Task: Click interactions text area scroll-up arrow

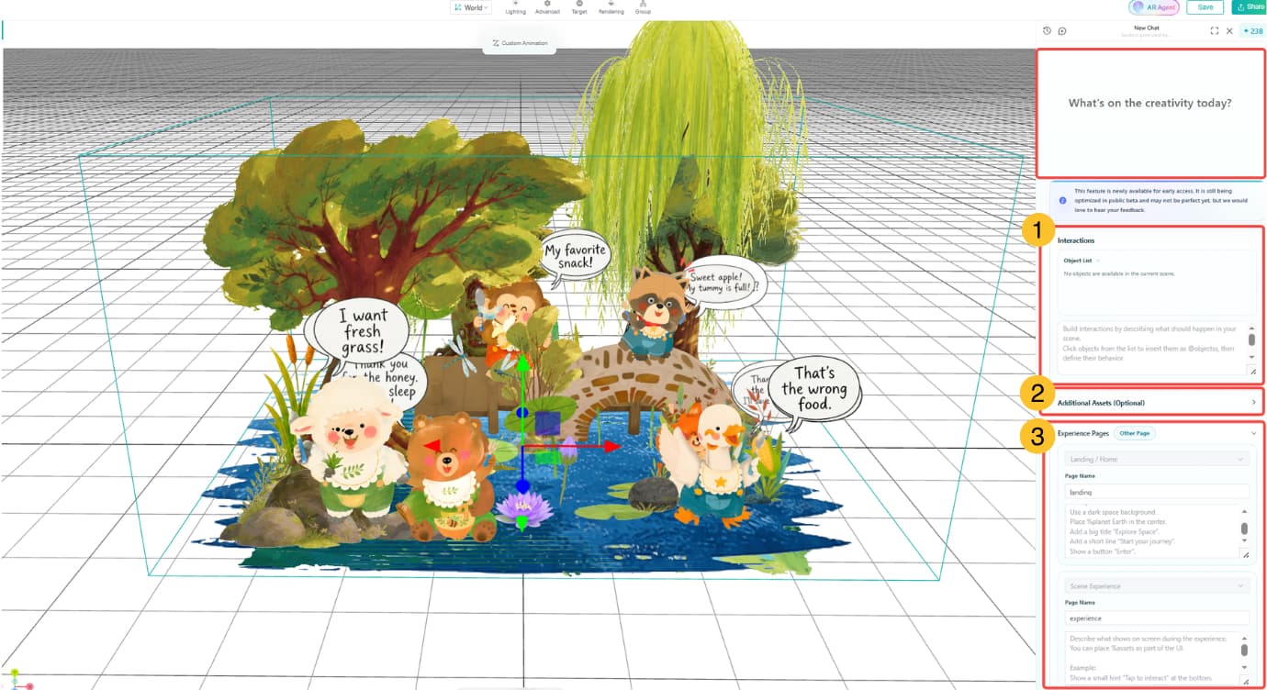Action: click(1251, 328)
